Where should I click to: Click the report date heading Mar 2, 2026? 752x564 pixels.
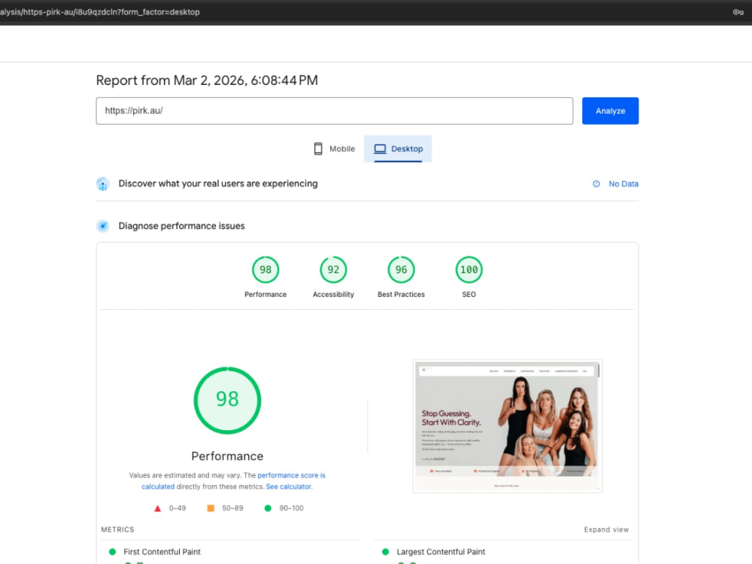tap(207, 80)
